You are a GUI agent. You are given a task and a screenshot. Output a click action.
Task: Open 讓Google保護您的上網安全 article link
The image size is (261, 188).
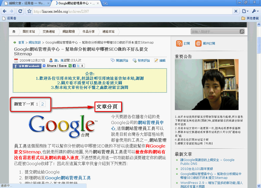[207, 162]
